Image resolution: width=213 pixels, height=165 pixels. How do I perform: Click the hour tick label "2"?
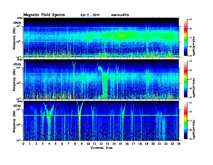(x=36, y=144)
